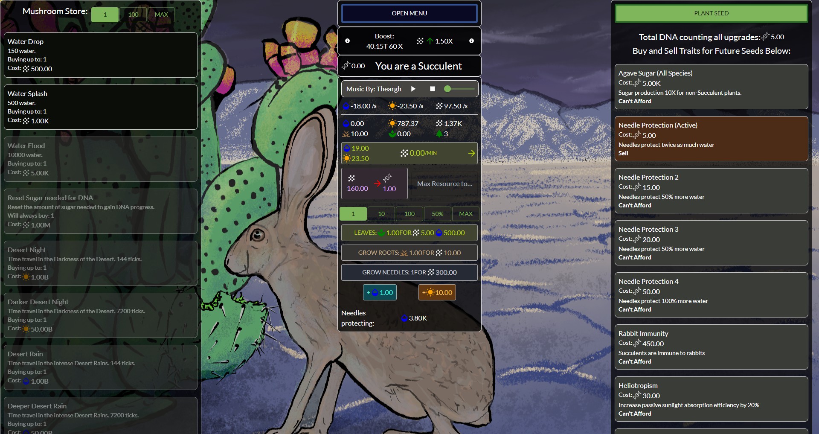Click the yellow arrow on sugar production row
This screenshot has width=819, height=434.
(x=471, y=153)
